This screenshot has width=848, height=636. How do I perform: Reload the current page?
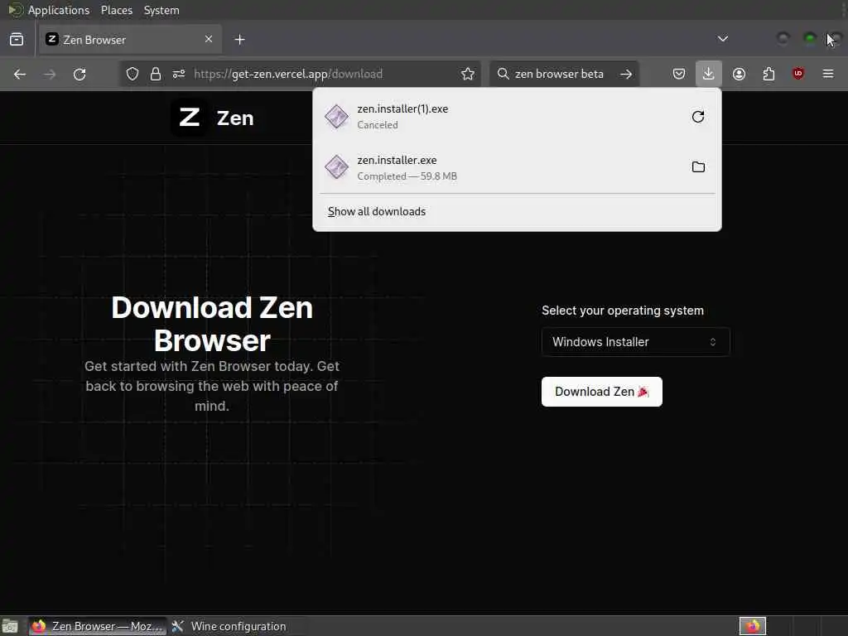pos(79,74)
